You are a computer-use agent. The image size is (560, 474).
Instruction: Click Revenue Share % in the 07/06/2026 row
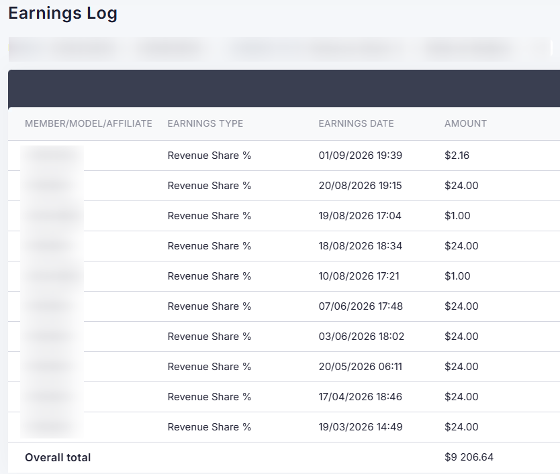coord(209,306)
